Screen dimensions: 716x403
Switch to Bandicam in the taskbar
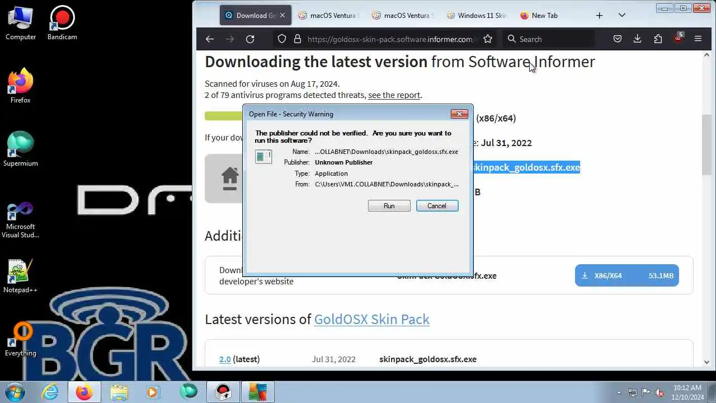pyautogui.click(x=223, y=391)
